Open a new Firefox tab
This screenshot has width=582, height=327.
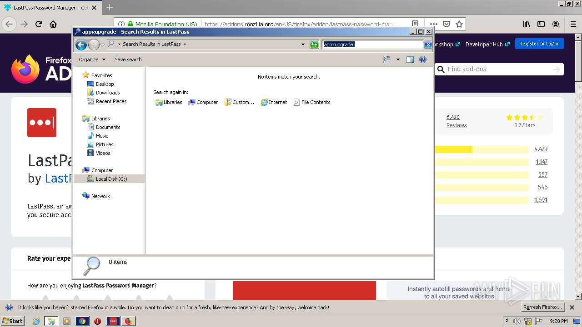[x=109, y=7]
